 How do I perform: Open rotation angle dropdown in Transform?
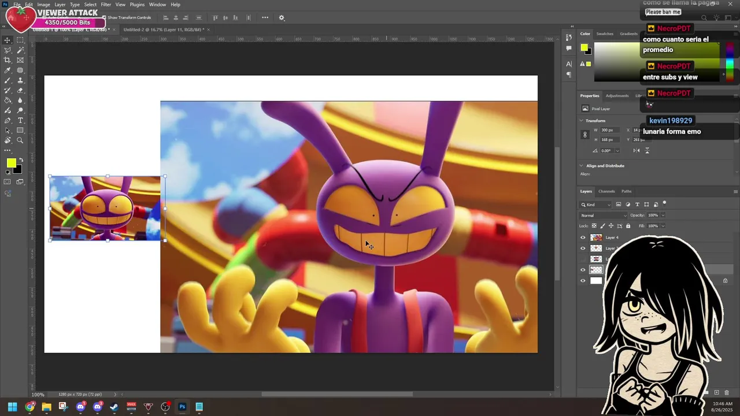[x=617, y=151]
